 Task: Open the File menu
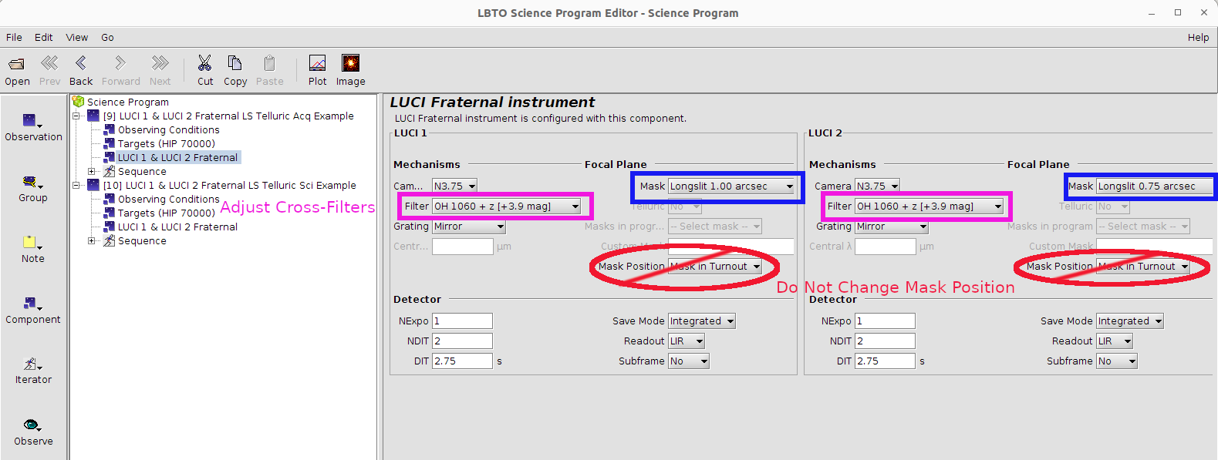14,37
